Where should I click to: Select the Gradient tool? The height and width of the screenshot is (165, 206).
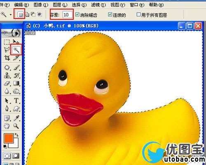tap(16, 83)
